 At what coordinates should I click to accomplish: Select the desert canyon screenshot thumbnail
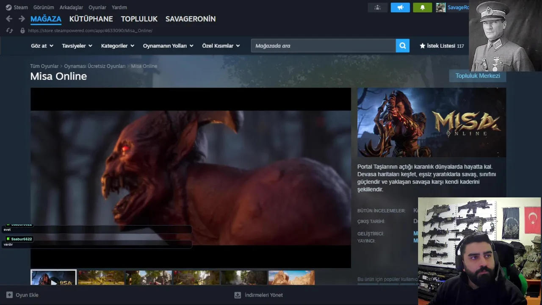point(291,277)
